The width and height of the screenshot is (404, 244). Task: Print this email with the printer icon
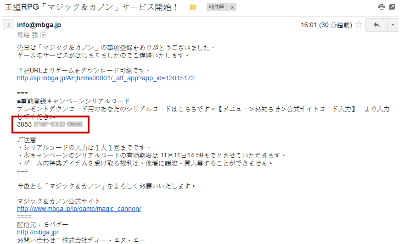pyautogui.click(x=382, y=7)
